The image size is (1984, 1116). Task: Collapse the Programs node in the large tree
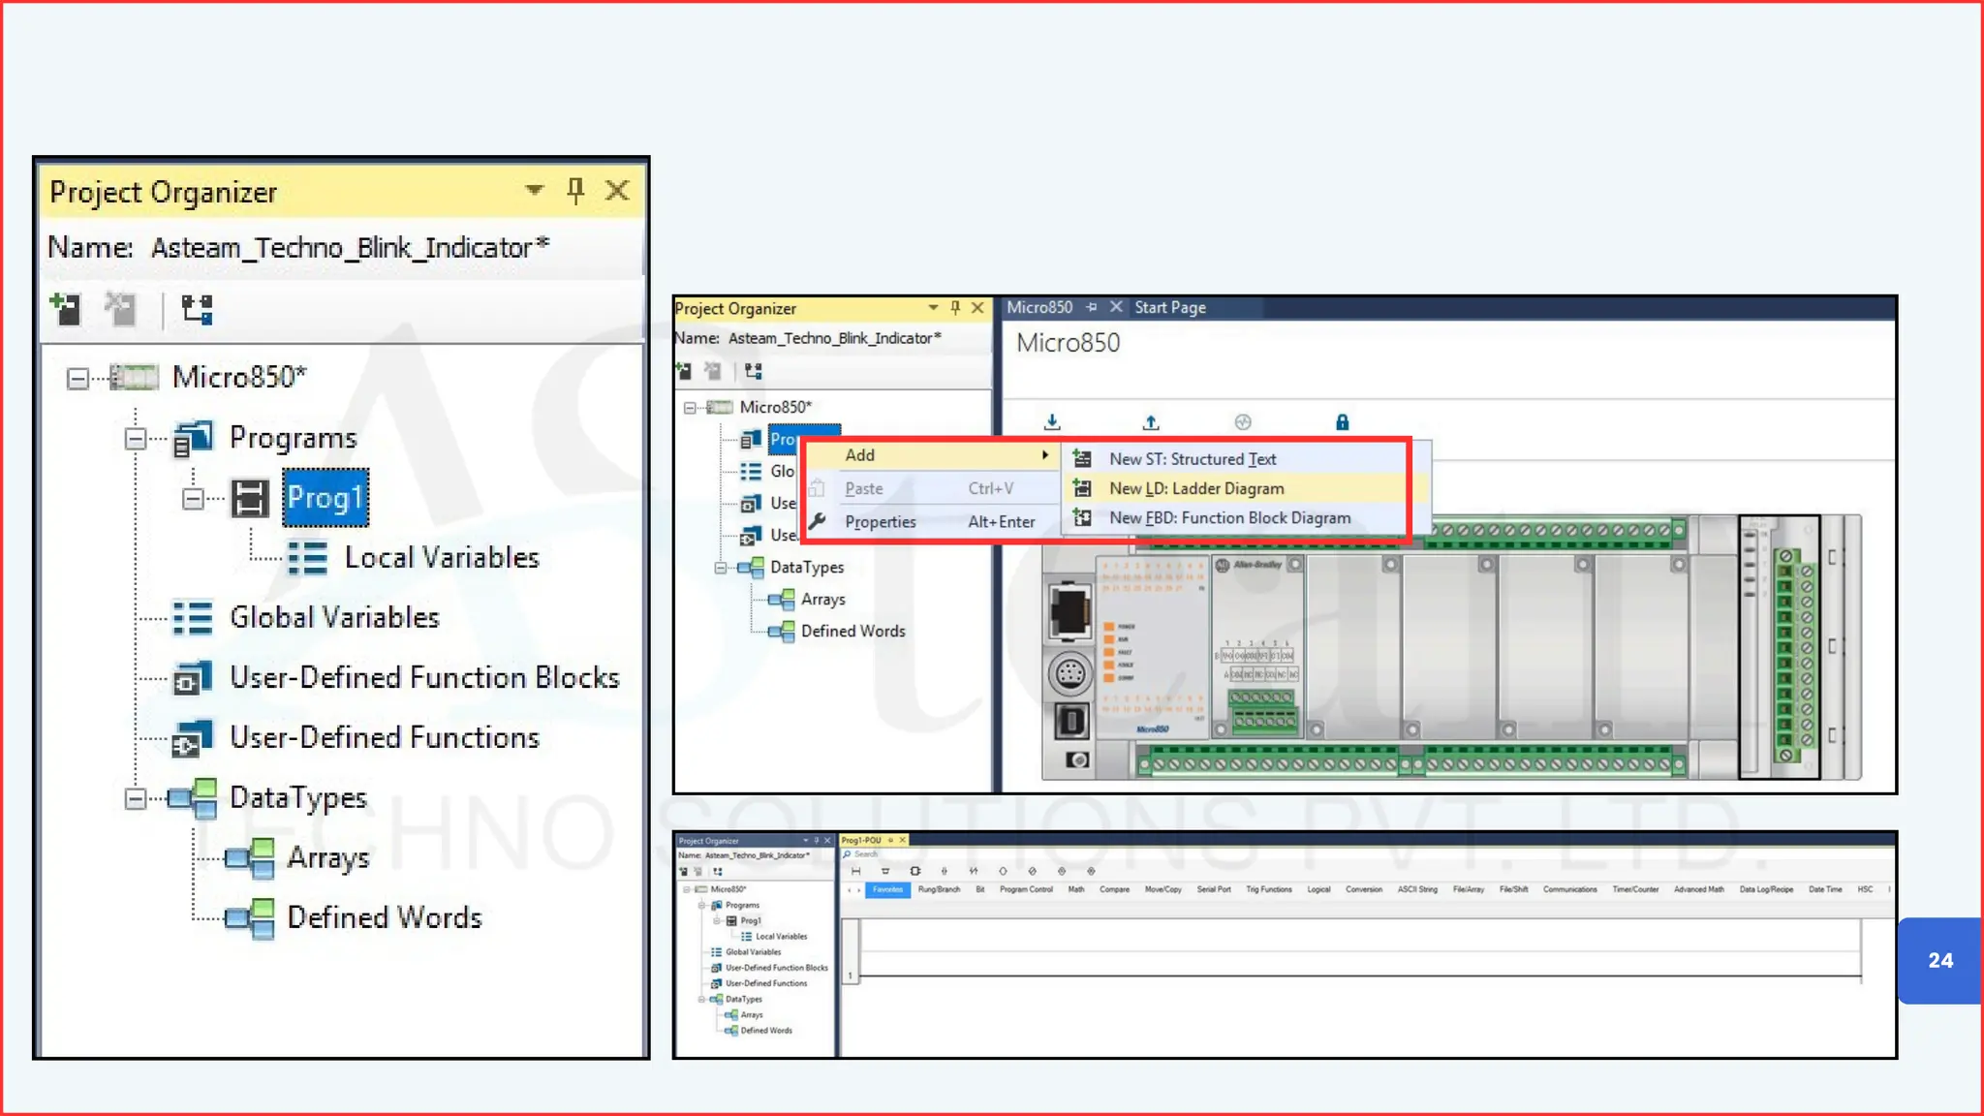point(136,438)
